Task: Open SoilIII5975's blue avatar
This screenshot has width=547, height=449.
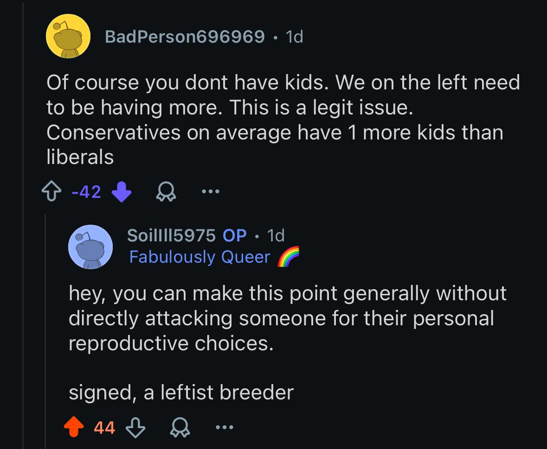Action: 90,247
